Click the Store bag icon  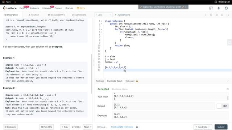[x=78, y=8]
